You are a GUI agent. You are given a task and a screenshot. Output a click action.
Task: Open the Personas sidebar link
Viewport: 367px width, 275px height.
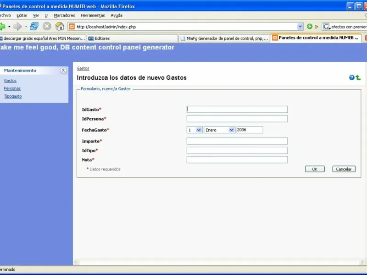coord(12,88)
